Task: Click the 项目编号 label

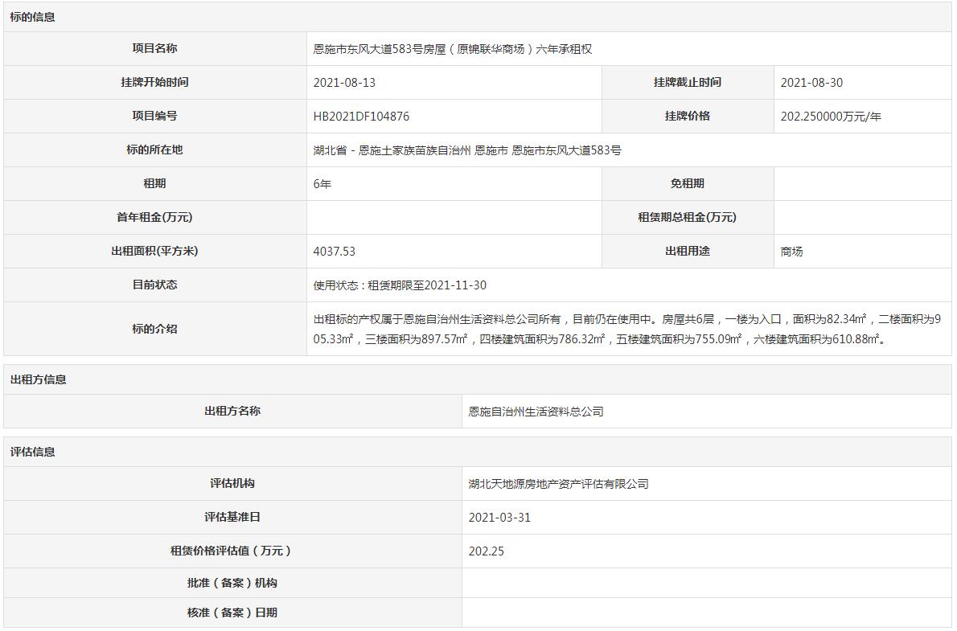Action: click(155, 116)
